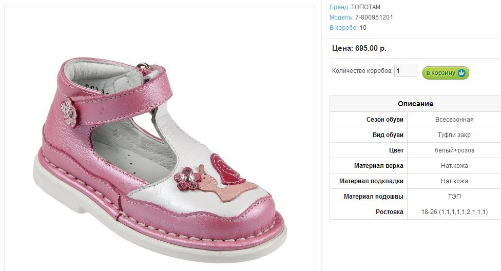
Task: Focus the Количество коробов input field
Action: click(406, 71)
